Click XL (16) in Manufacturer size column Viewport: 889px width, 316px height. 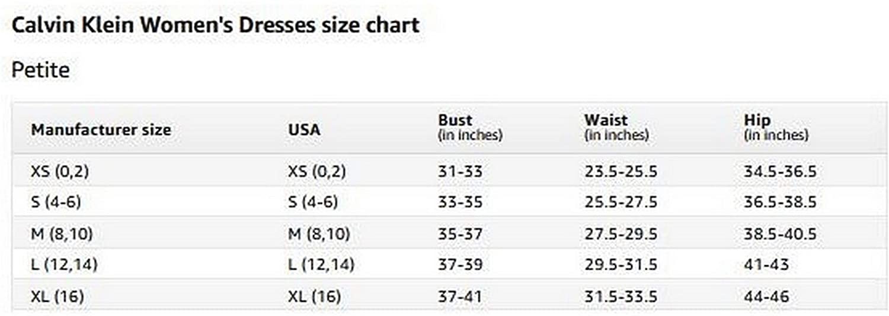coord(57,296)
